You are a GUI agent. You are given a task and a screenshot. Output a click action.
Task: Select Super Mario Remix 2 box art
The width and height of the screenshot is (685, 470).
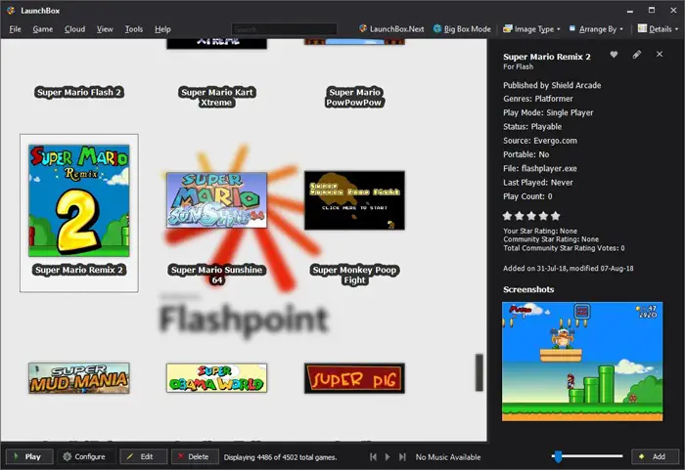79,200
